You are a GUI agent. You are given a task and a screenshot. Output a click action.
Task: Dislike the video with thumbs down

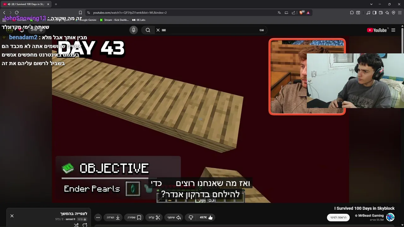191,218
